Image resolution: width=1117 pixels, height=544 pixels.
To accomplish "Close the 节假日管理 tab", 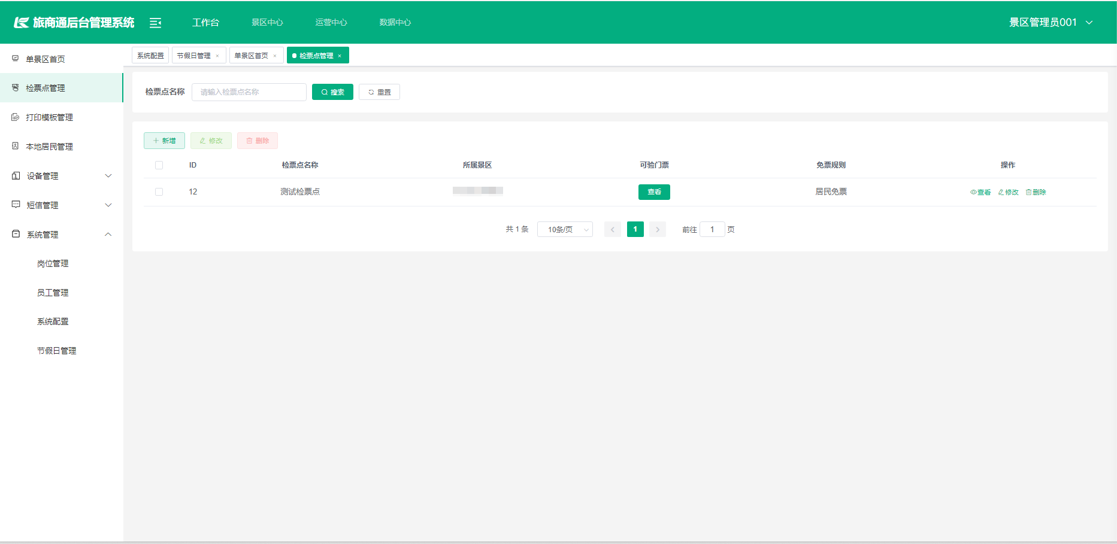I will (217, 56).
